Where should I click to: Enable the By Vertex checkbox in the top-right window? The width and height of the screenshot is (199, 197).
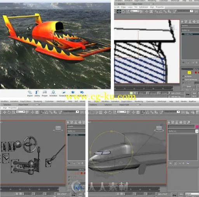pos(183,76)
